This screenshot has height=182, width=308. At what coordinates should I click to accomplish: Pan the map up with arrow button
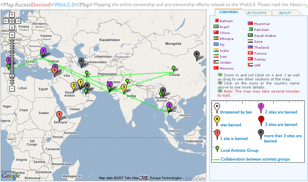[12, 15]
